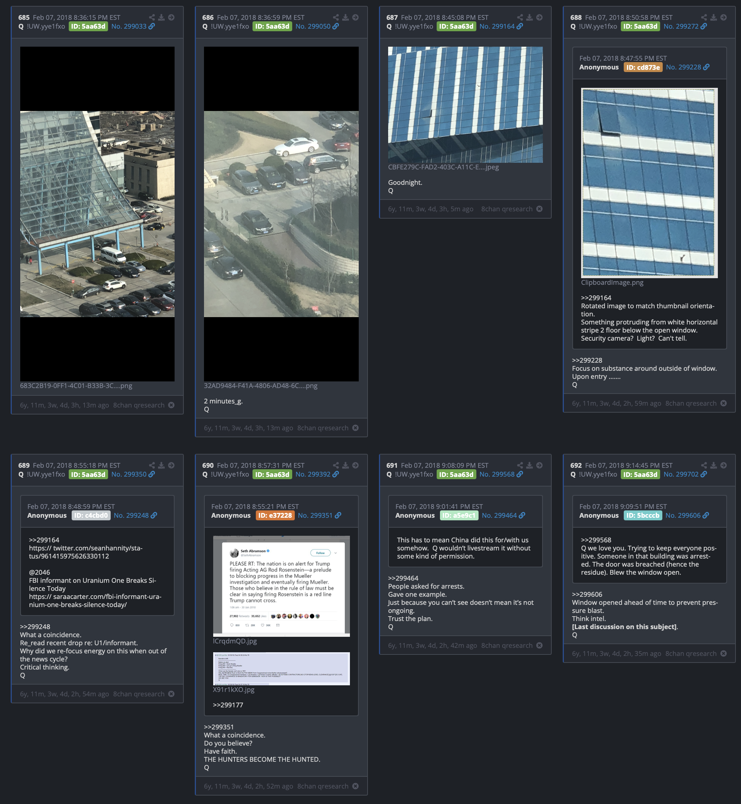Click the arrow circle icon on post 689

171,465
